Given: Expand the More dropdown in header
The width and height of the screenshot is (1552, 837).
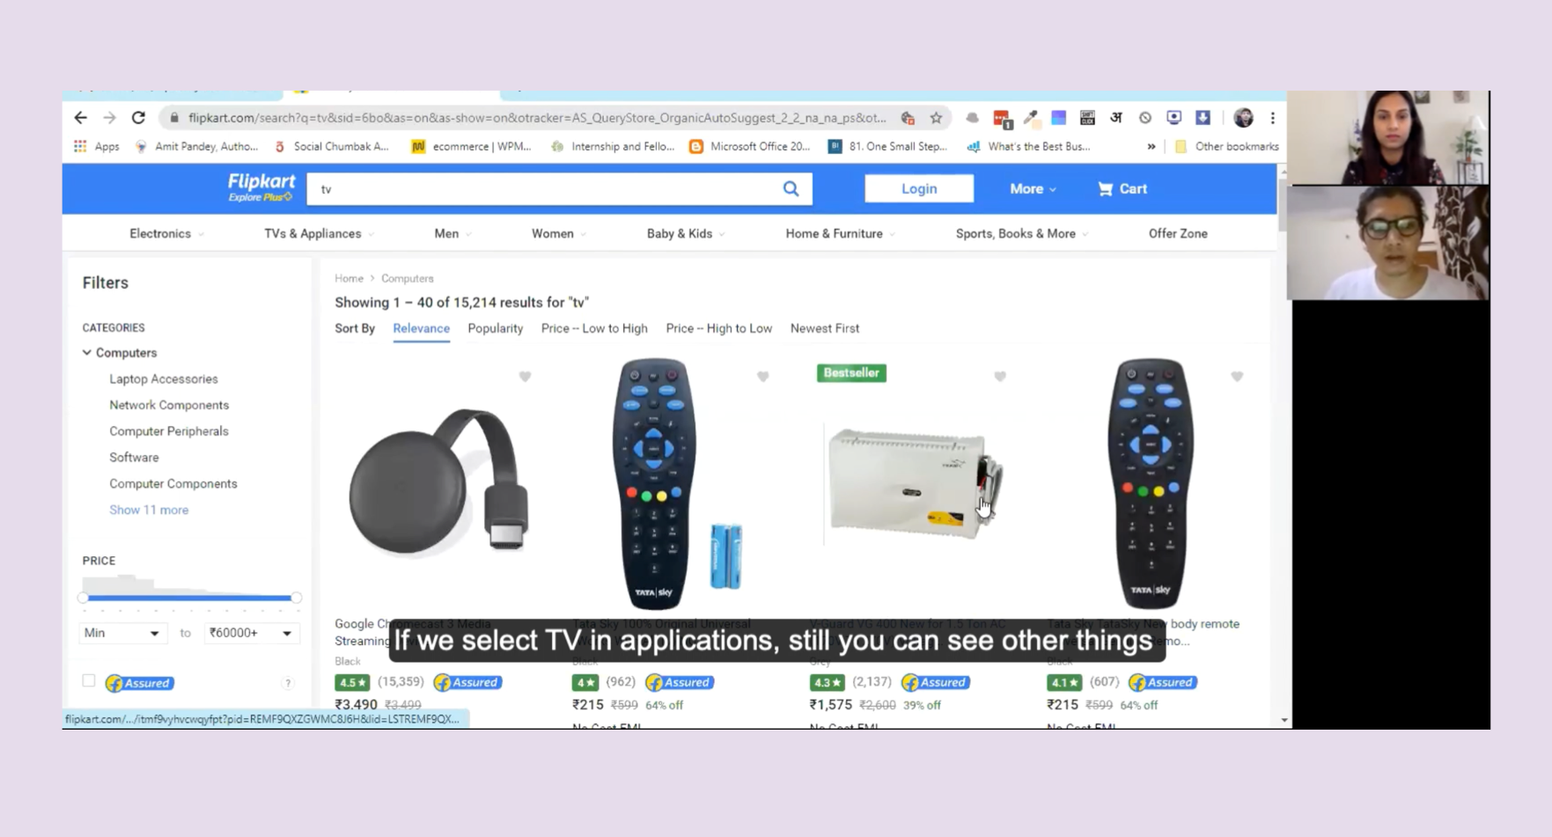Looking at the screenshot, I should (x=1033, y=188).
